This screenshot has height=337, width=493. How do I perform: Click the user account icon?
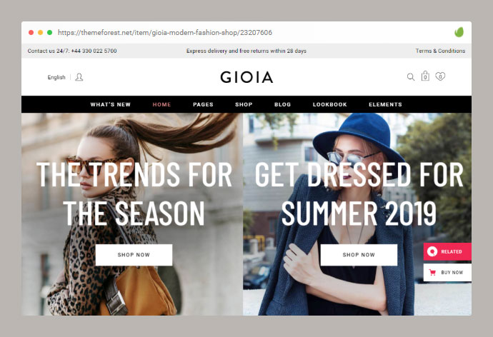point(79,77)
